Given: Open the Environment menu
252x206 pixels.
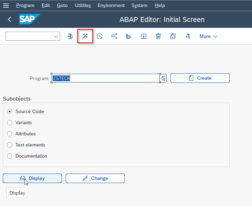Looking at the screenshot, I should [x=111, y=6].
